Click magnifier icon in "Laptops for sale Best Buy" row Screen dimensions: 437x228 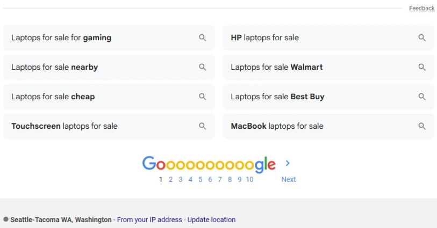click(x=422, y=97)
